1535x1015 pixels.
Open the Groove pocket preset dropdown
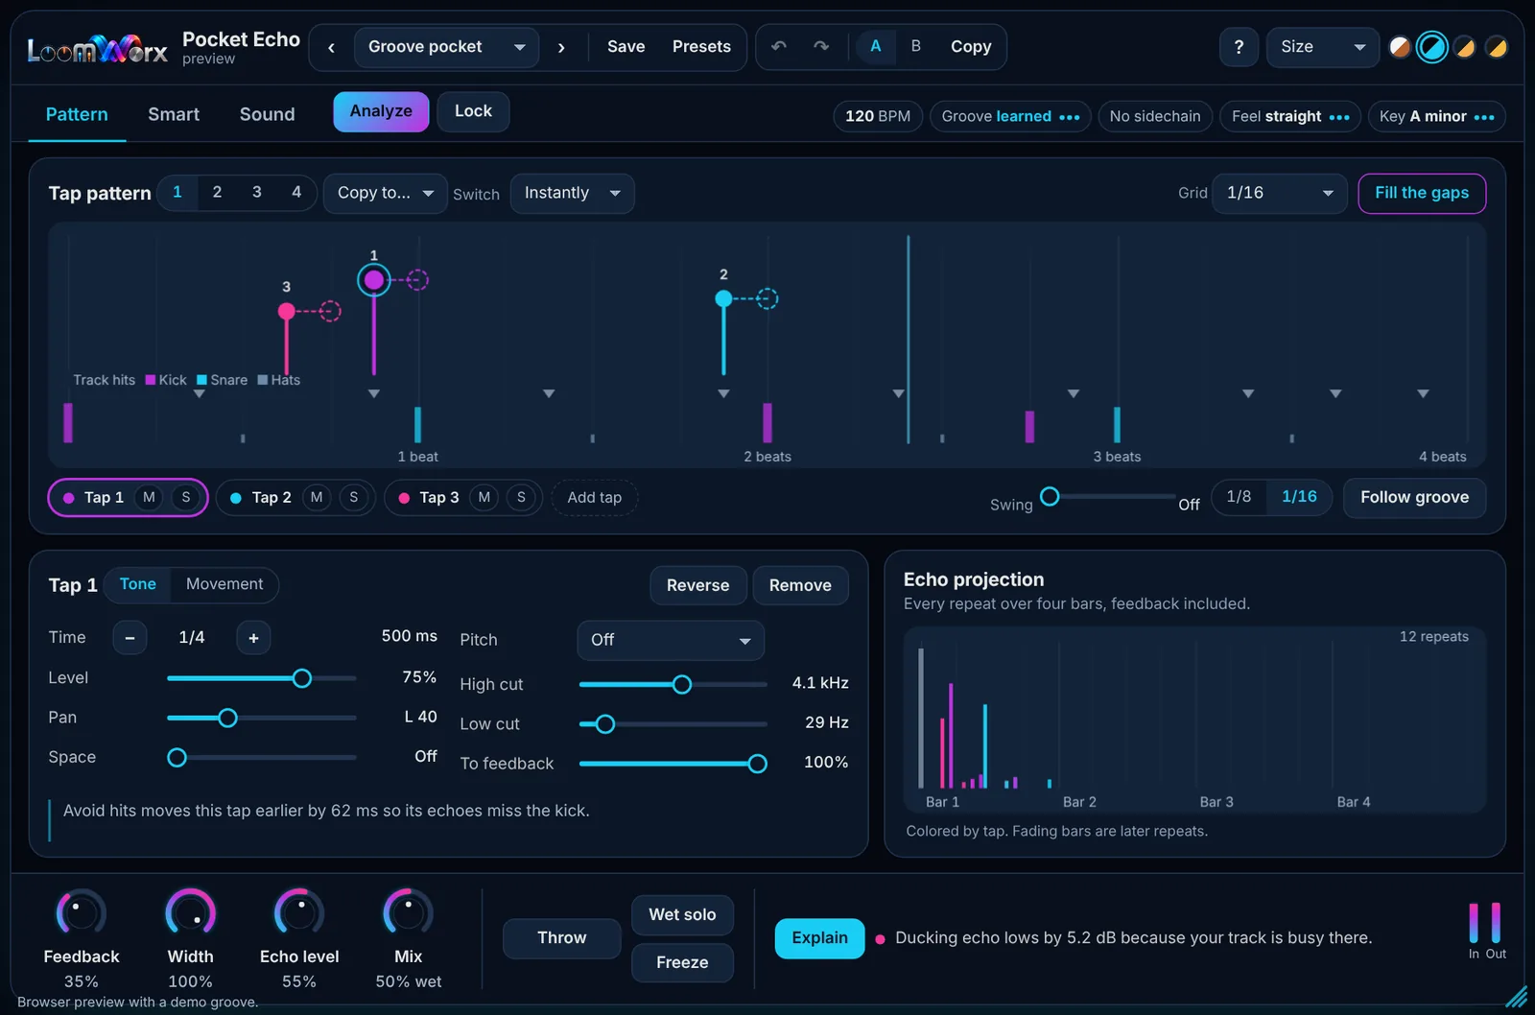pyautogui.click(x=446, y=47)
